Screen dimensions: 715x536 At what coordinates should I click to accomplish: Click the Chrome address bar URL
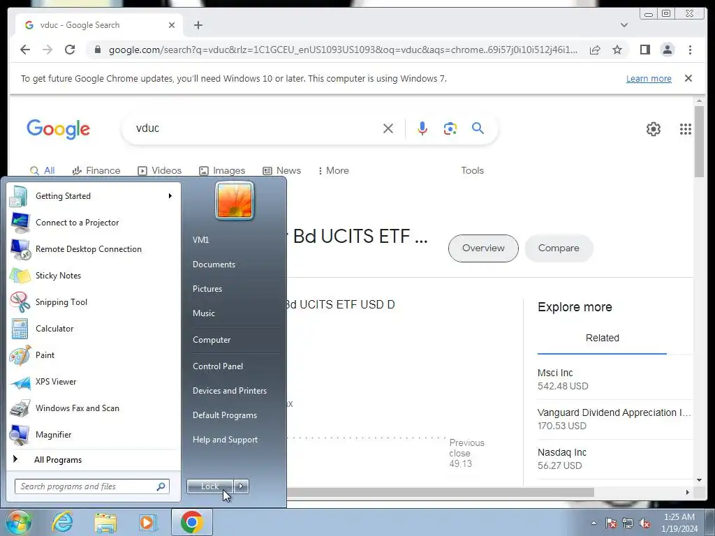(x=343, y=50)
